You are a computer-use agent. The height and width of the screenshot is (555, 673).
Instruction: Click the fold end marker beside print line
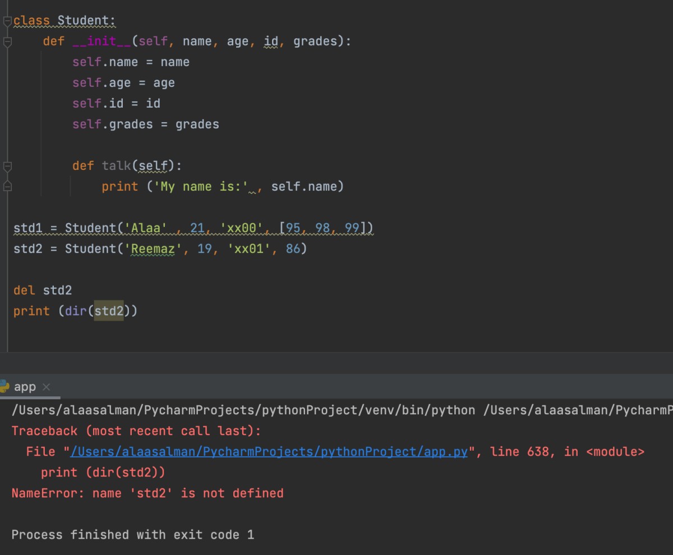[7, 186]
